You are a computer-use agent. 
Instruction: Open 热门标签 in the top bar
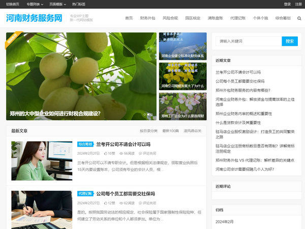(x=79, y=4)
